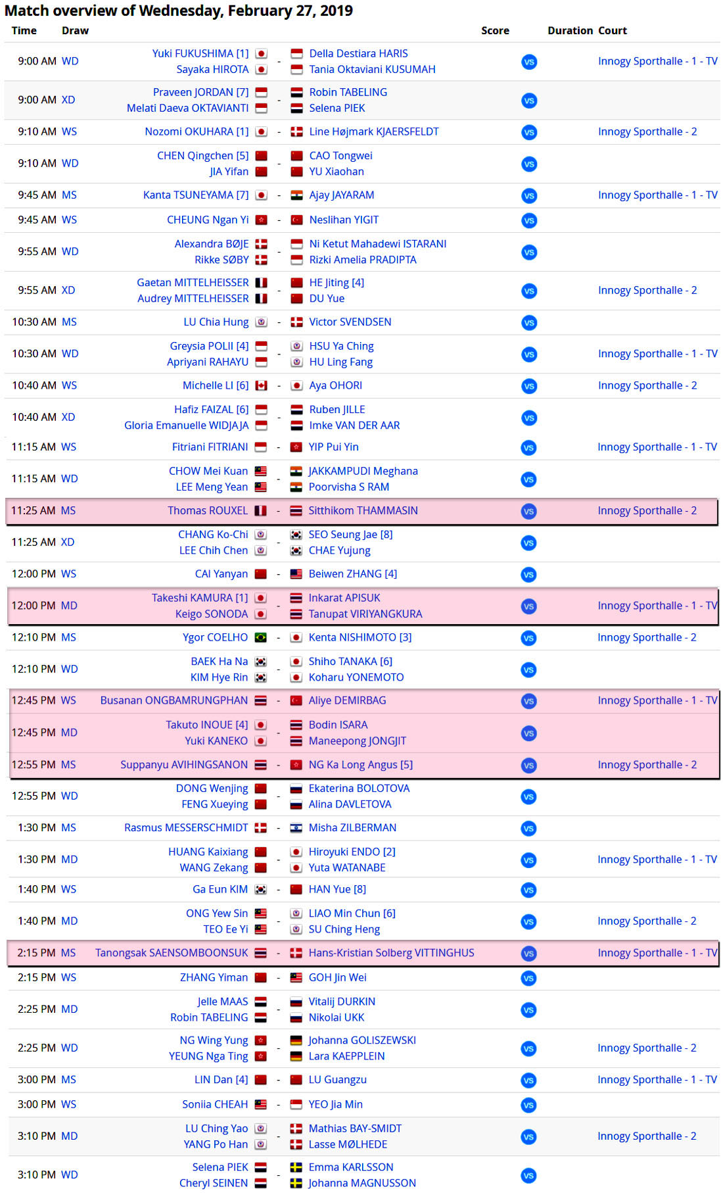Click the Draw column header
Screen dimensions: 723x1193
point(75,30)
